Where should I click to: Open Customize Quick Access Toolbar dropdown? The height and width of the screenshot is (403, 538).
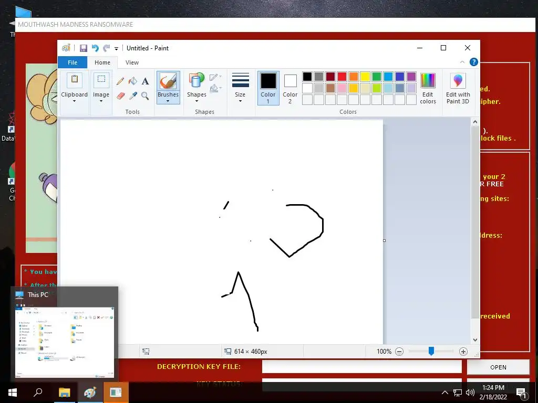(116, 49)
